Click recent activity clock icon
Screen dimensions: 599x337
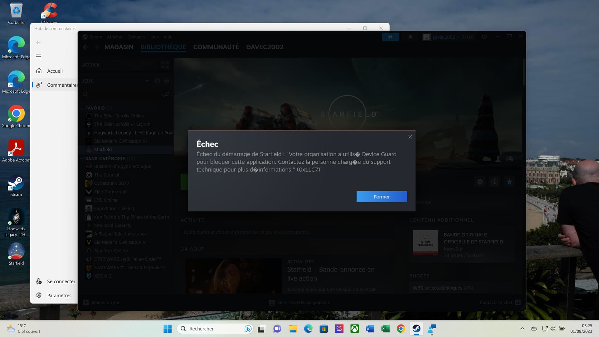(x=158, y=81)
